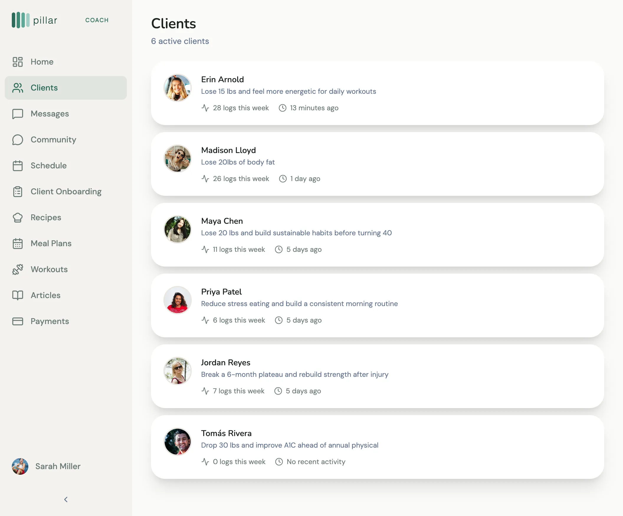
Task: Collapse the sidebar with the chevron
Action: tap(66, 500)
